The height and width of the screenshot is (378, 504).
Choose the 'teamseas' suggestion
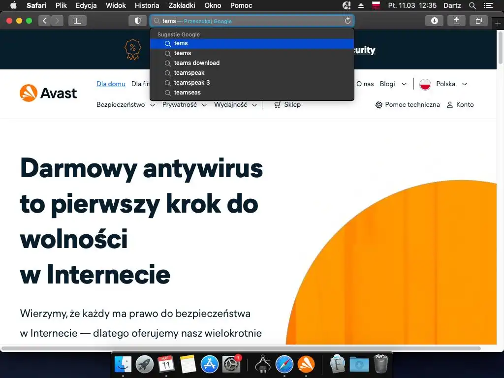pos(252,93)
